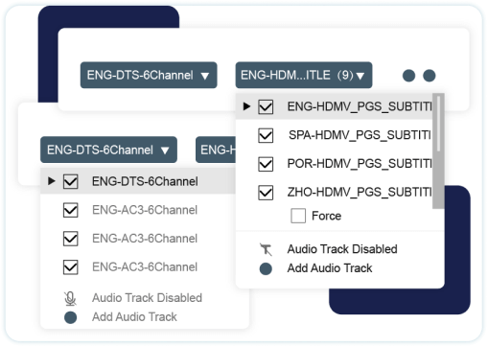Uncheck the ENG-HDMV_PGS_SUBTITLE checkbox
The height and width of the screenshot is (347, 488).
tap(266, 106)
